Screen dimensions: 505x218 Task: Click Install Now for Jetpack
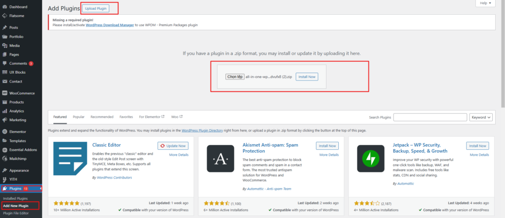pos(477,146)
